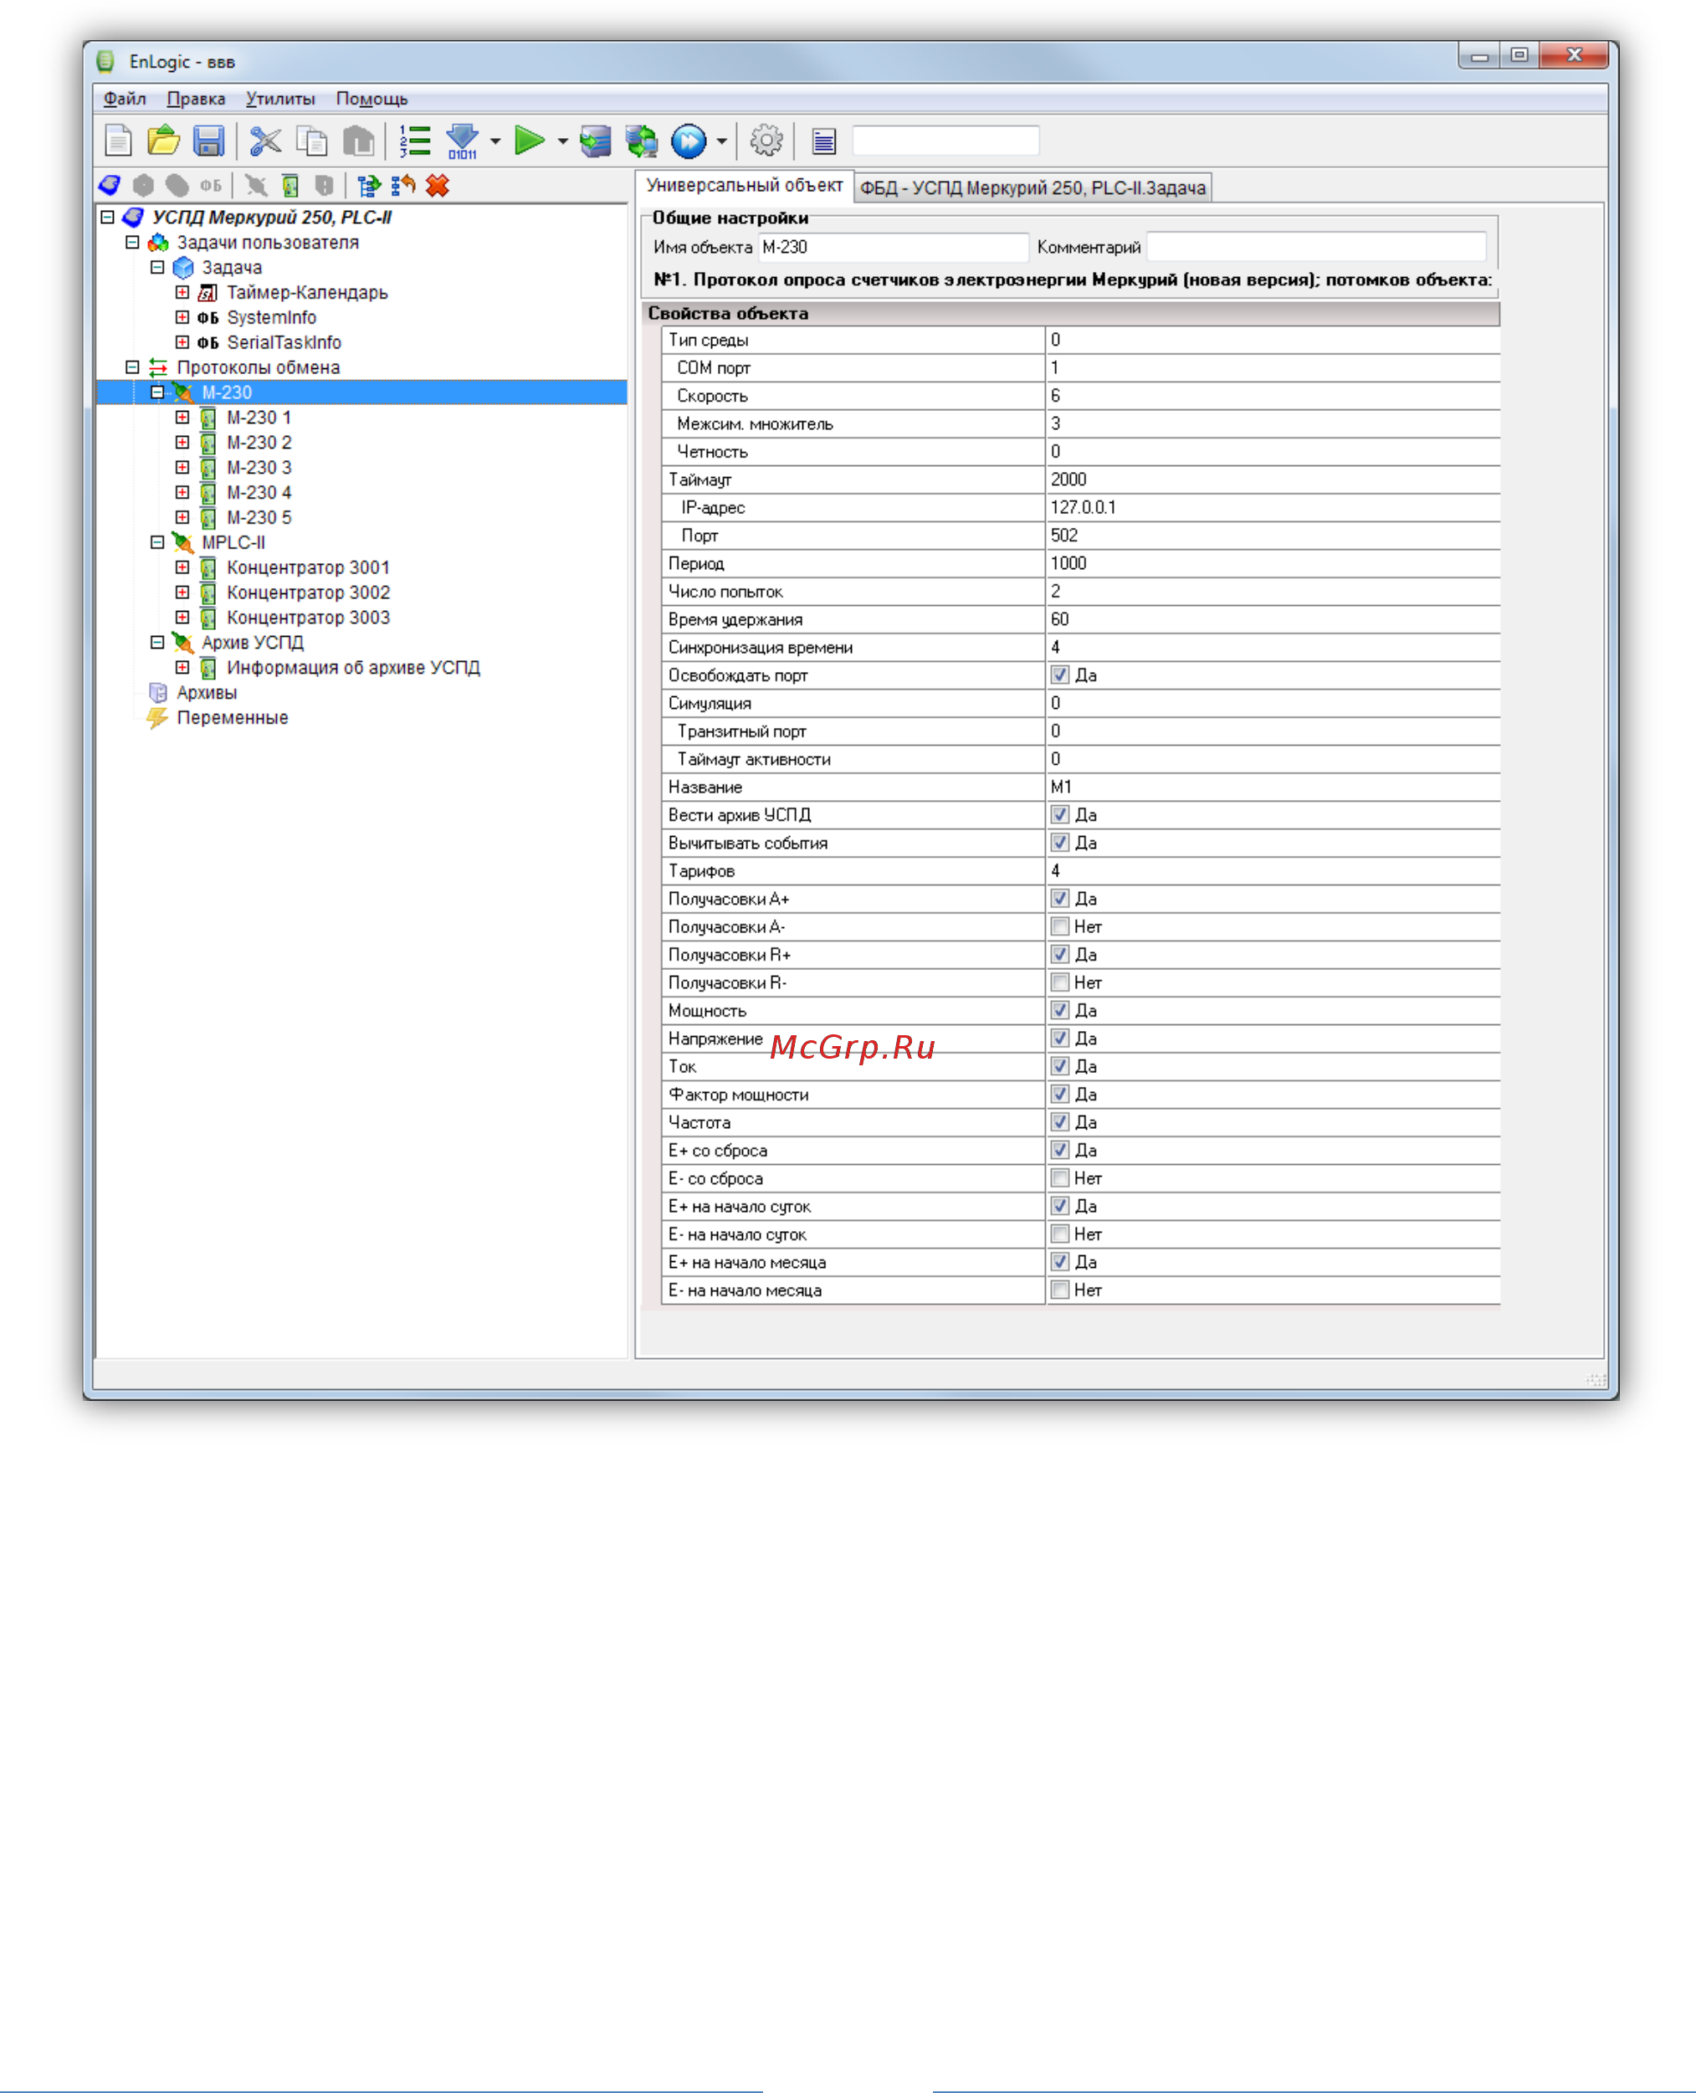Click the grey protocol plug icon in tree toolbar
Image resolution: width=1696 pixels, height=2093 pixels.
pyautogui.click(x=256, y=185)
